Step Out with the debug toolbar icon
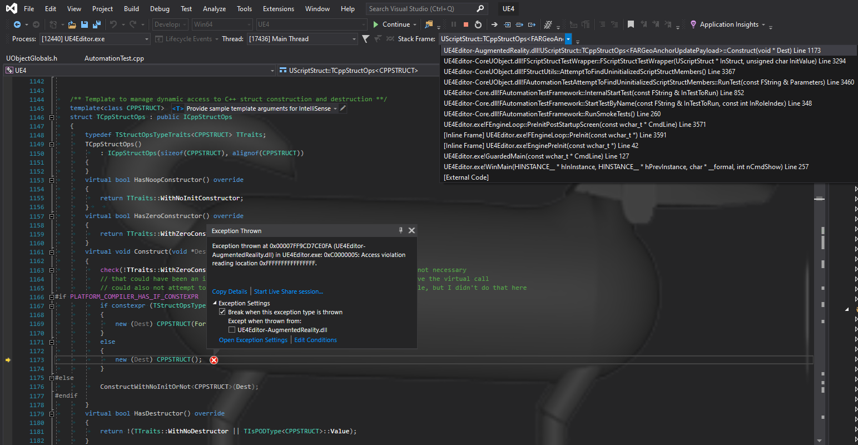 point(532,24)
